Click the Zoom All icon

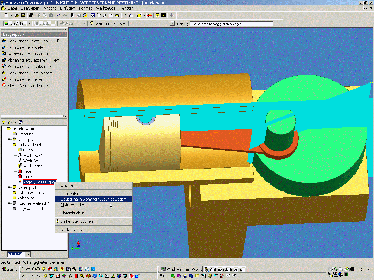pos(92,15)
